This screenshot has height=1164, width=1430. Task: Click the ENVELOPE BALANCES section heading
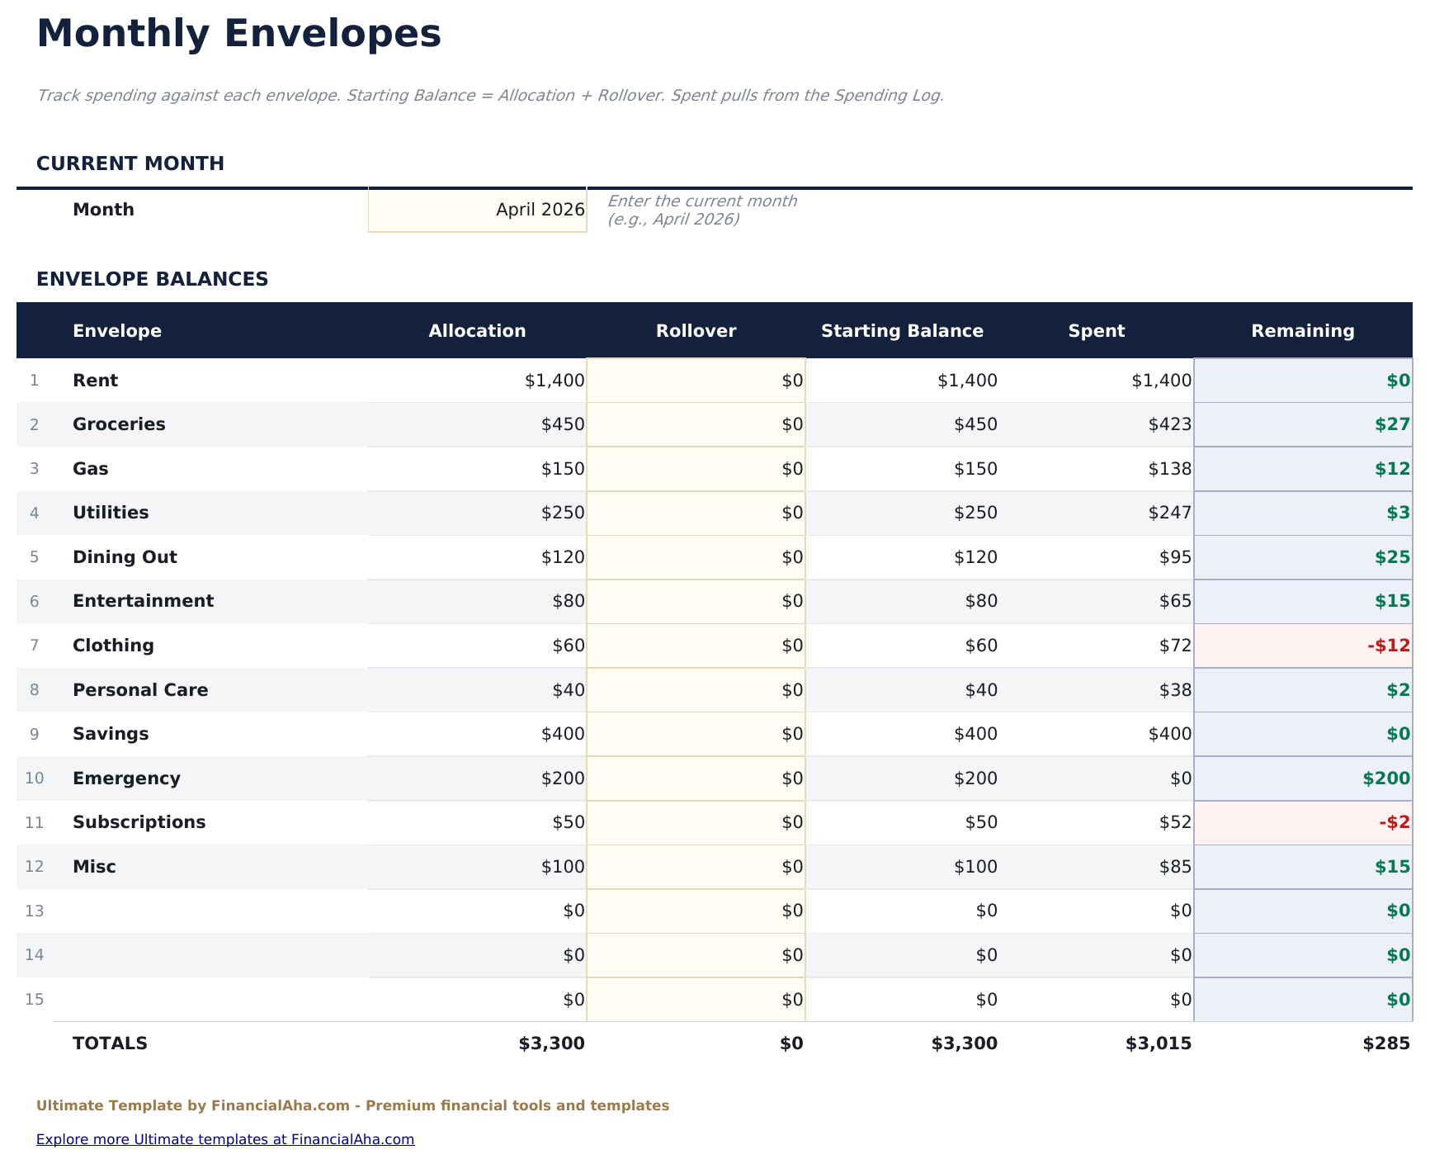point(153,279)
